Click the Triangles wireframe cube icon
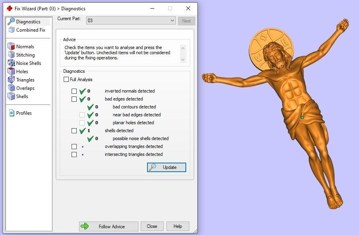Image resolution: width=359 pixels, height=235 pixels. coord(11,80)
